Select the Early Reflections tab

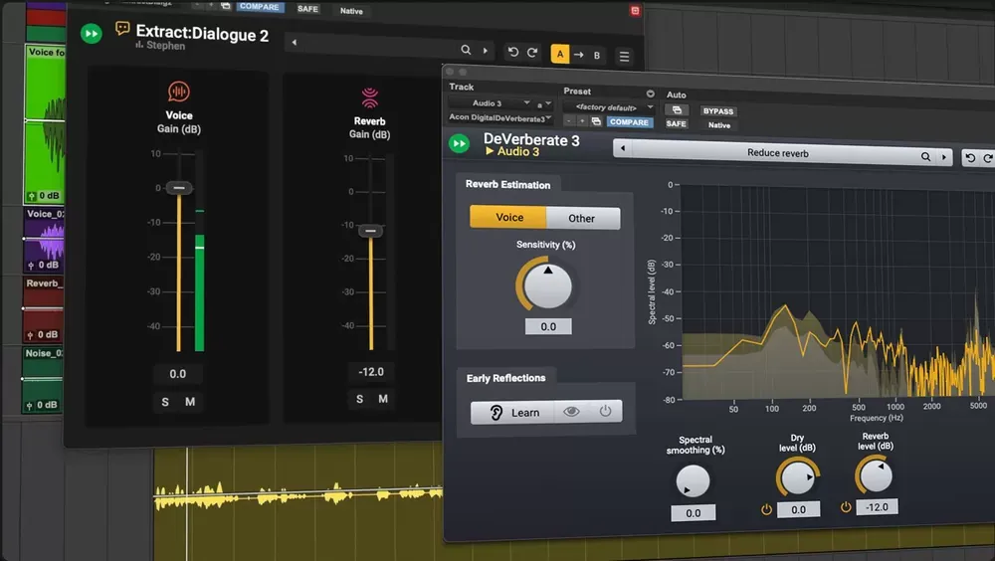[505, 378]
